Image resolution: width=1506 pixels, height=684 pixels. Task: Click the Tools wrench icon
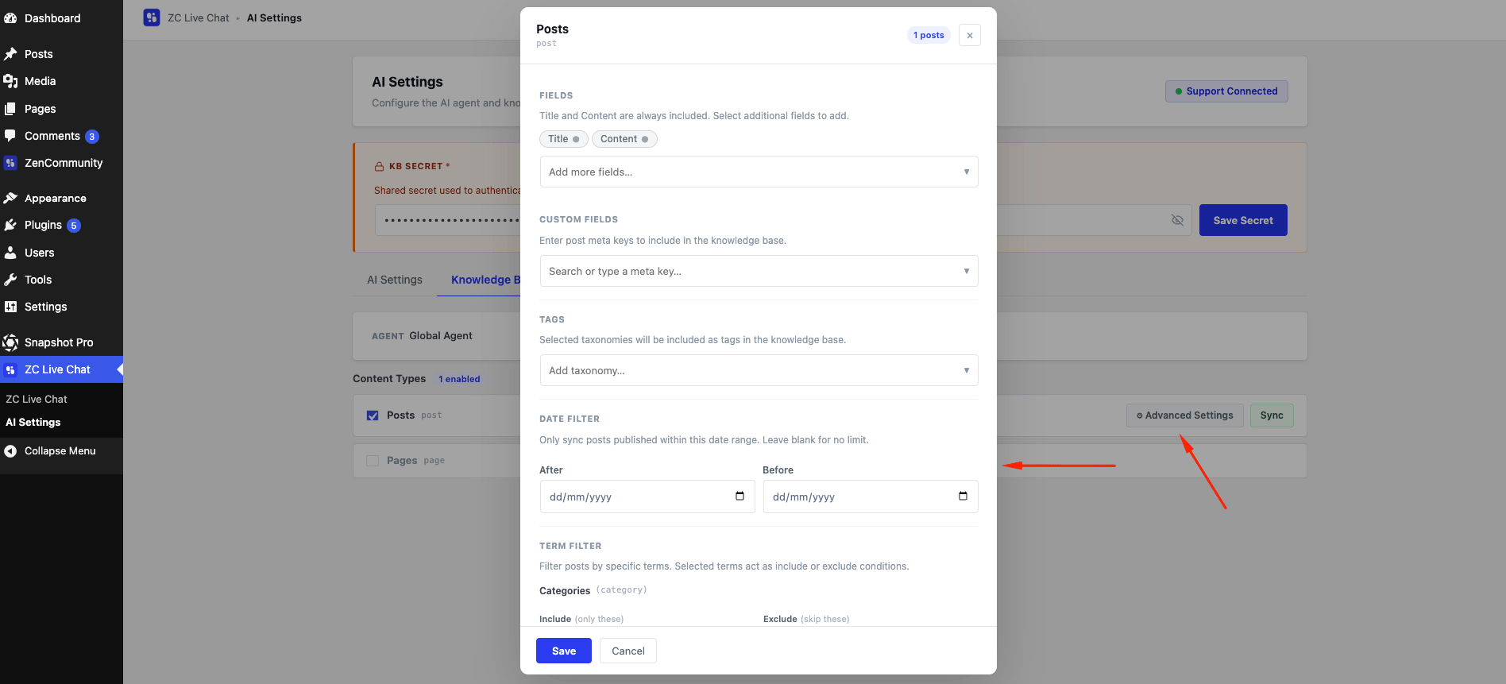10,280
